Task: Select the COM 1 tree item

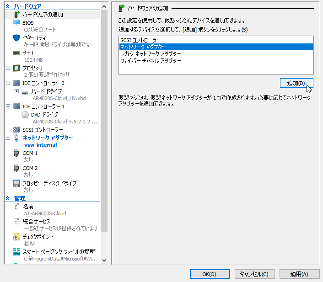Action: tap(30, 153)
